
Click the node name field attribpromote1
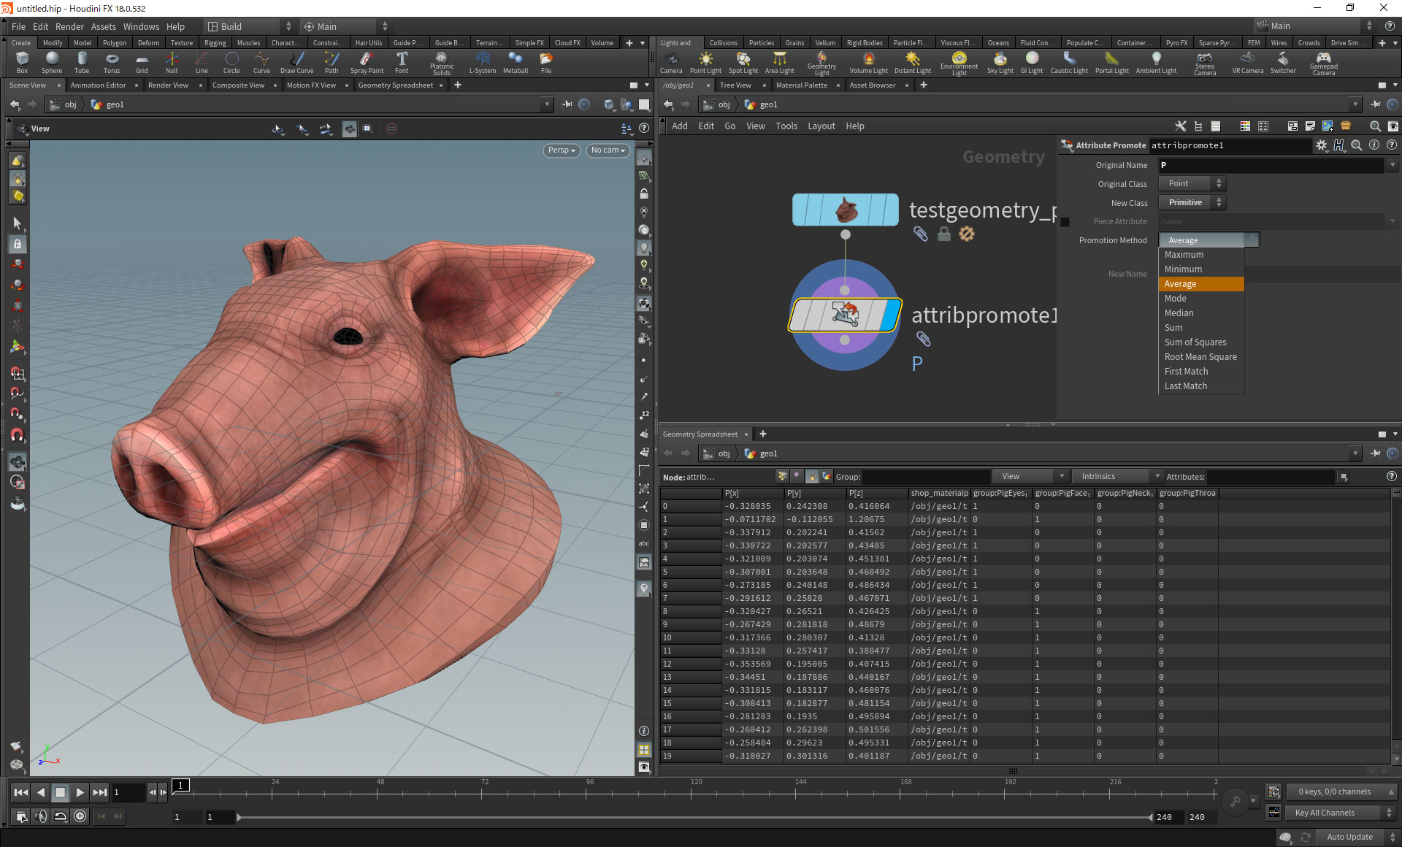1230,145
